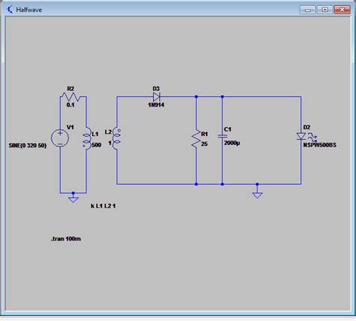The height and width of the screenshot is (321, 356).
Task: Select the D3 diode symbol
Action: 157,97
